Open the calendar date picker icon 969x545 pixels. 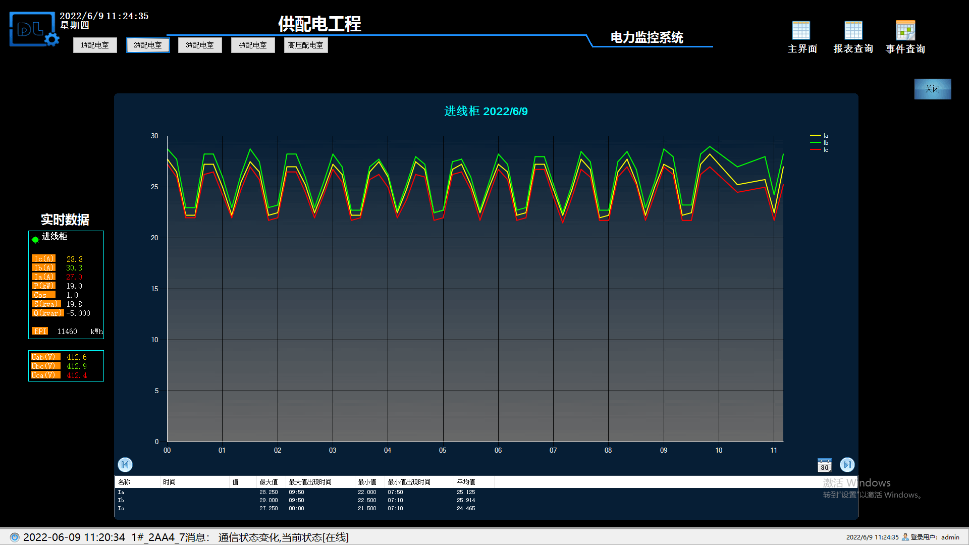824,465
